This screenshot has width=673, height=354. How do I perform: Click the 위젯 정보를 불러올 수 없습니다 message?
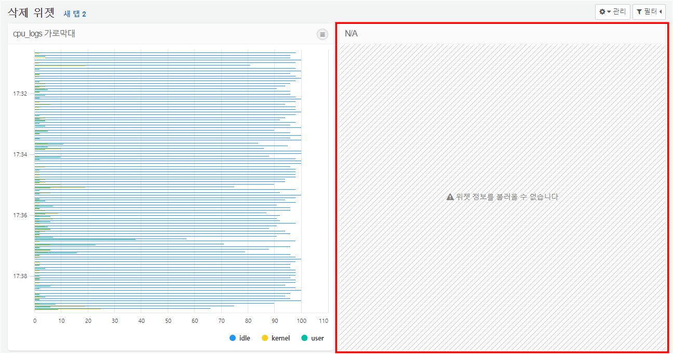(x=507, y=196)
